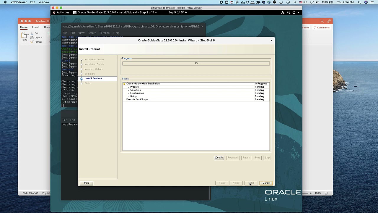Click the Siri icon in menu bar
378x213 pixels.
[x=366, y=2]
